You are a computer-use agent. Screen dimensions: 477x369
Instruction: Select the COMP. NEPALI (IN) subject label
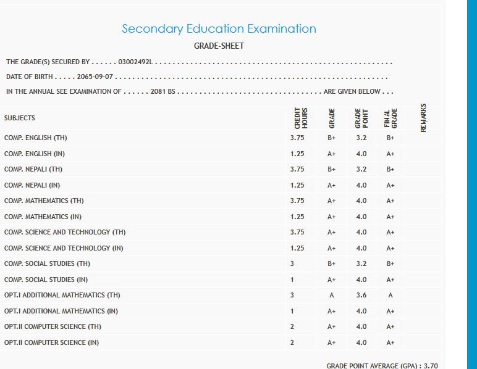[x=32, y=185]
